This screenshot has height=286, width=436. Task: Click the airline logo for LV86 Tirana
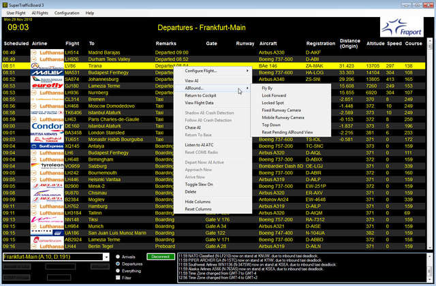tap(47, 66)
